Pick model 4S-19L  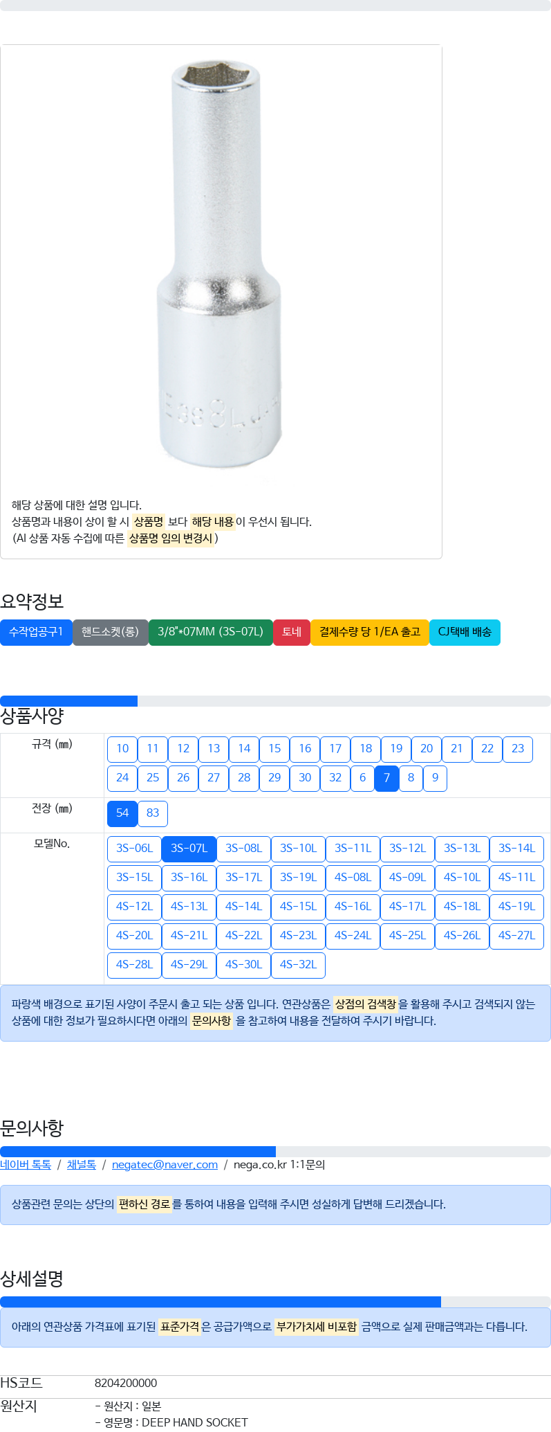click(x=516, y=907)
